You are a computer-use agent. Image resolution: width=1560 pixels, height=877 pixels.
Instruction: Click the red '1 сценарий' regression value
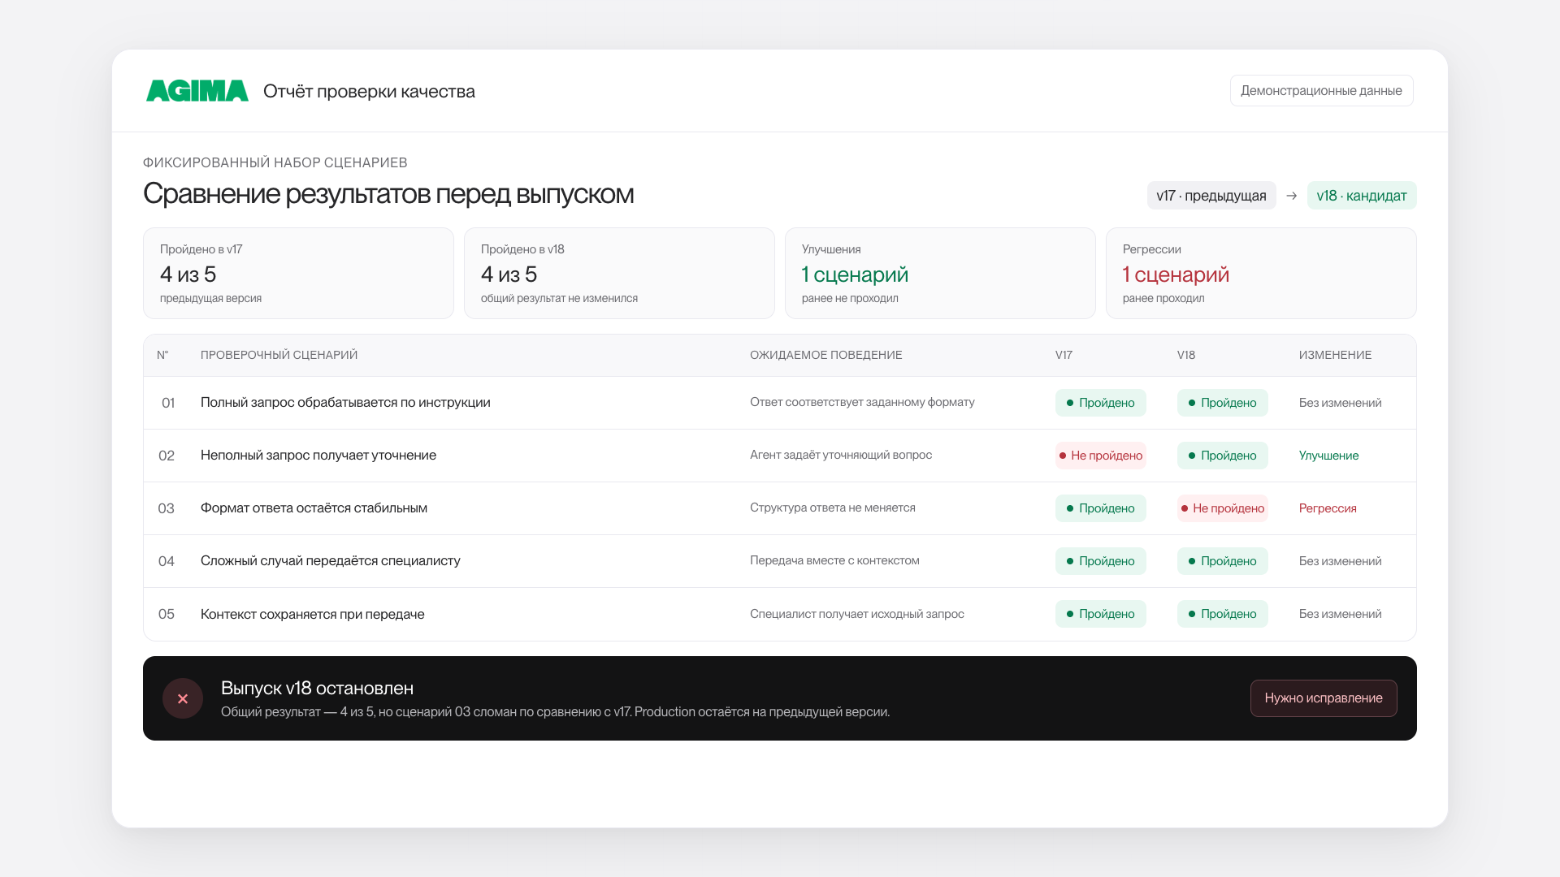click(x=1176, y=274)
